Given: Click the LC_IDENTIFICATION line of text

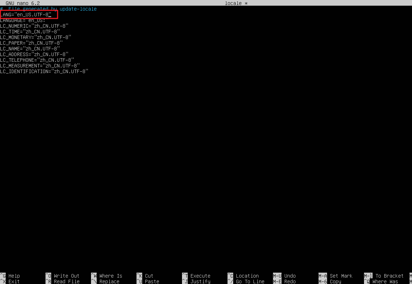Looking at the screenshot, I should coord(44,71).
